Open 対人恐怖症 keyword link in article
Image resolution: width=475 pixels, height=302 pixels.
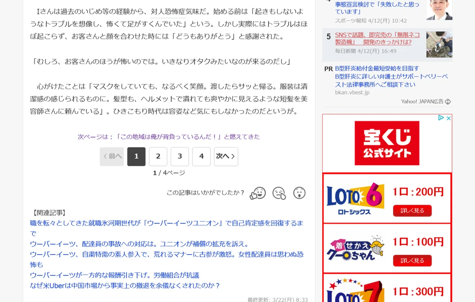point(168,12)
